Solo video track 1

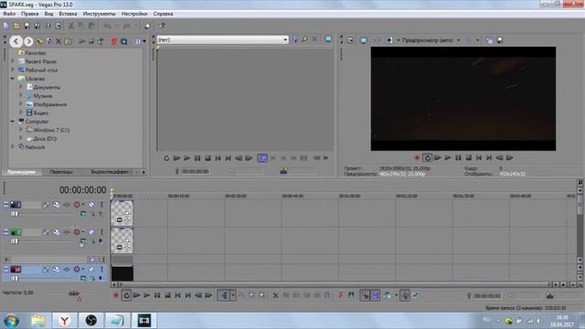coord(101,205)
